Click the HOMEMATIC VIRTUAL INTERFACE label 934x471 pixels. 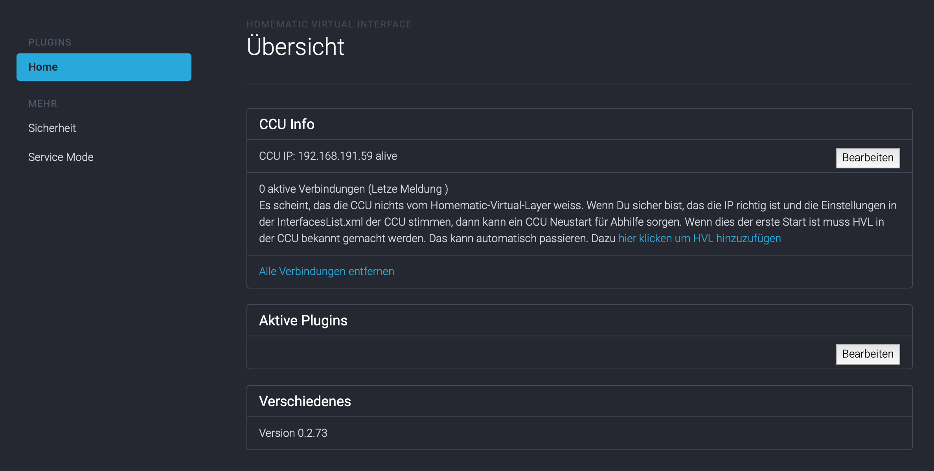tap(329, 24)
